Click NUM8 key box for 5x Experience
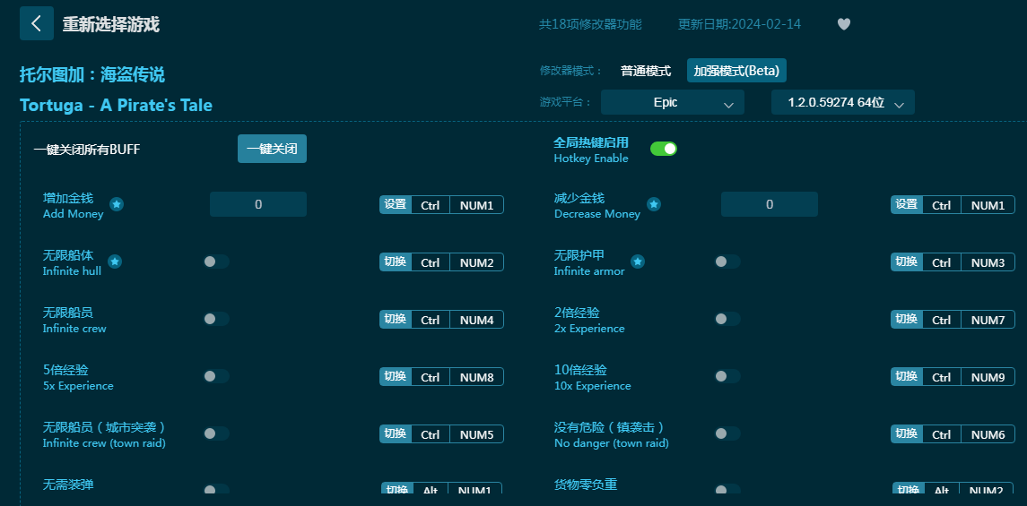The image size is (1027, 506). coord(476,377)
